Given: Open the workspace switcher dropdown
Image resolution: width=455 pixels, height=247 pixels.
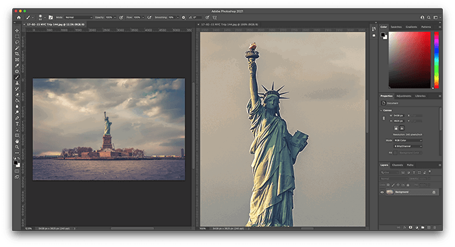Looking at the screenshot, I should pyautogui.click(x=436, y=18).
